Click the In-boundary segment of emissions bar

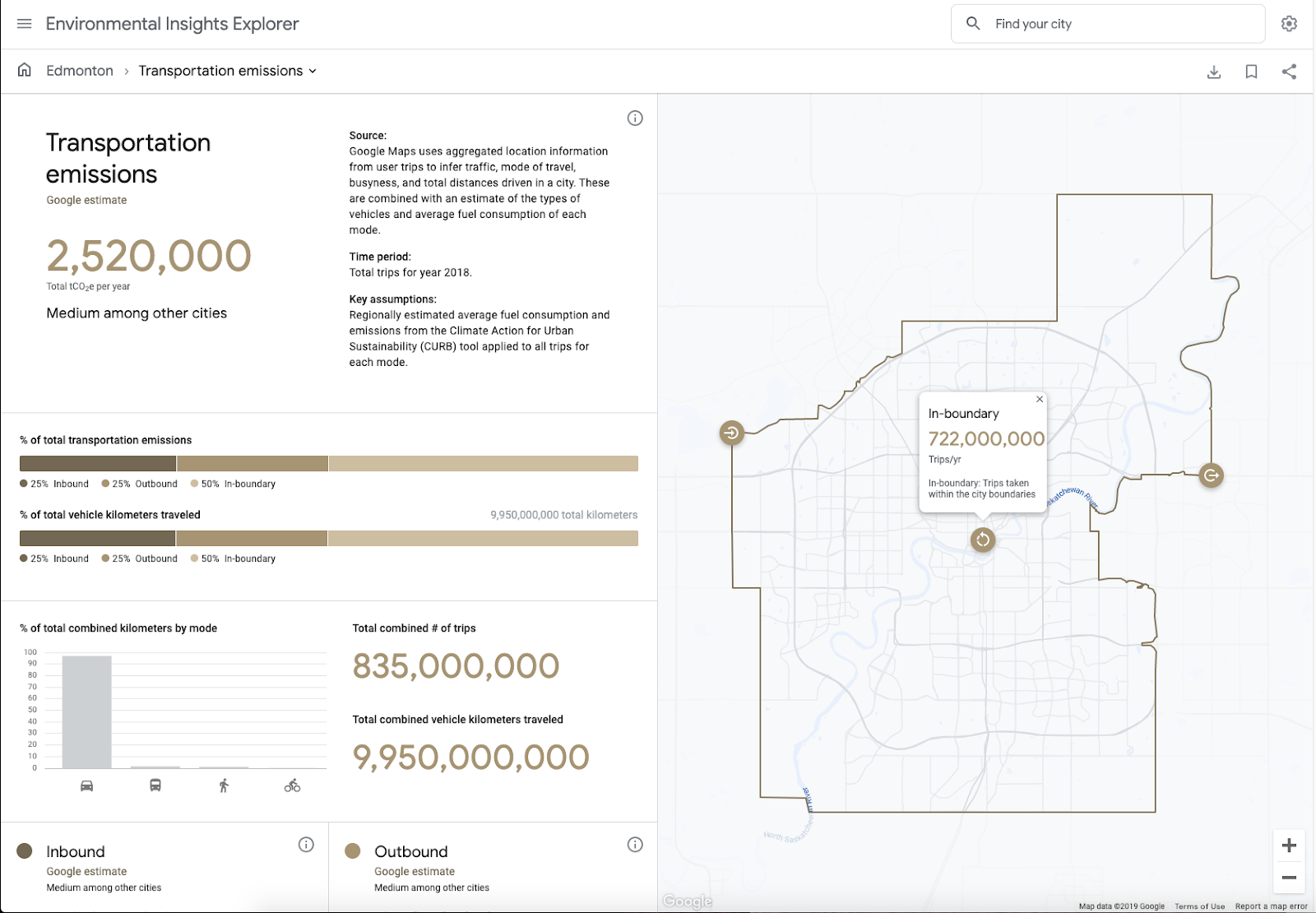pos(484,464)
